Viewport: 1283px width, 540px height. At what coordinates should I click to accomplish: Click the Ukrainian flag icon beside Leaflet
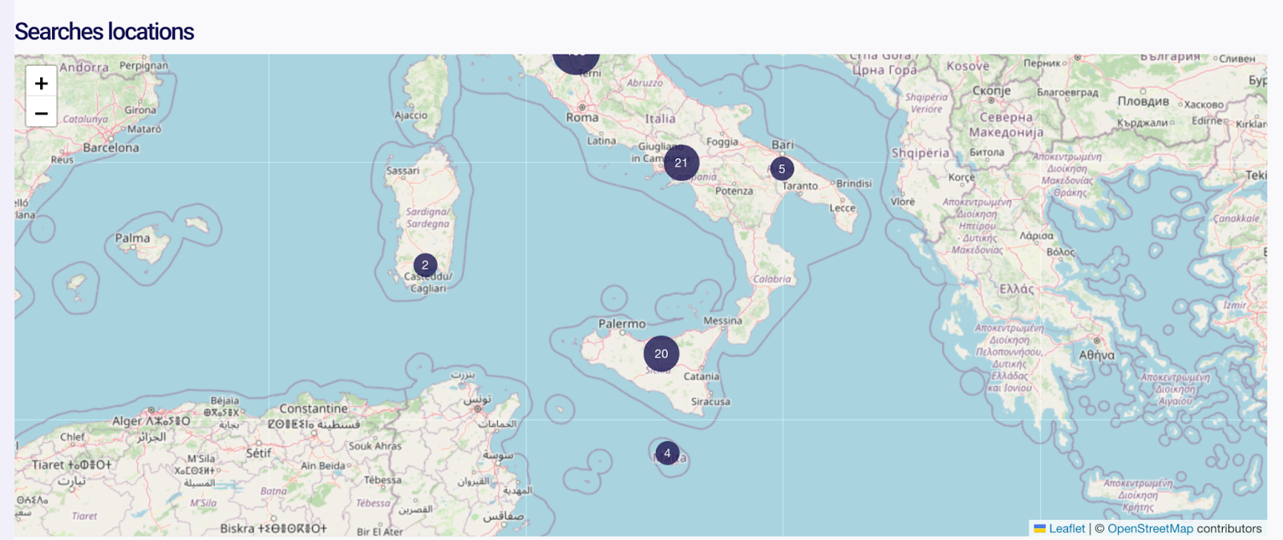(x=1039, y=529)
